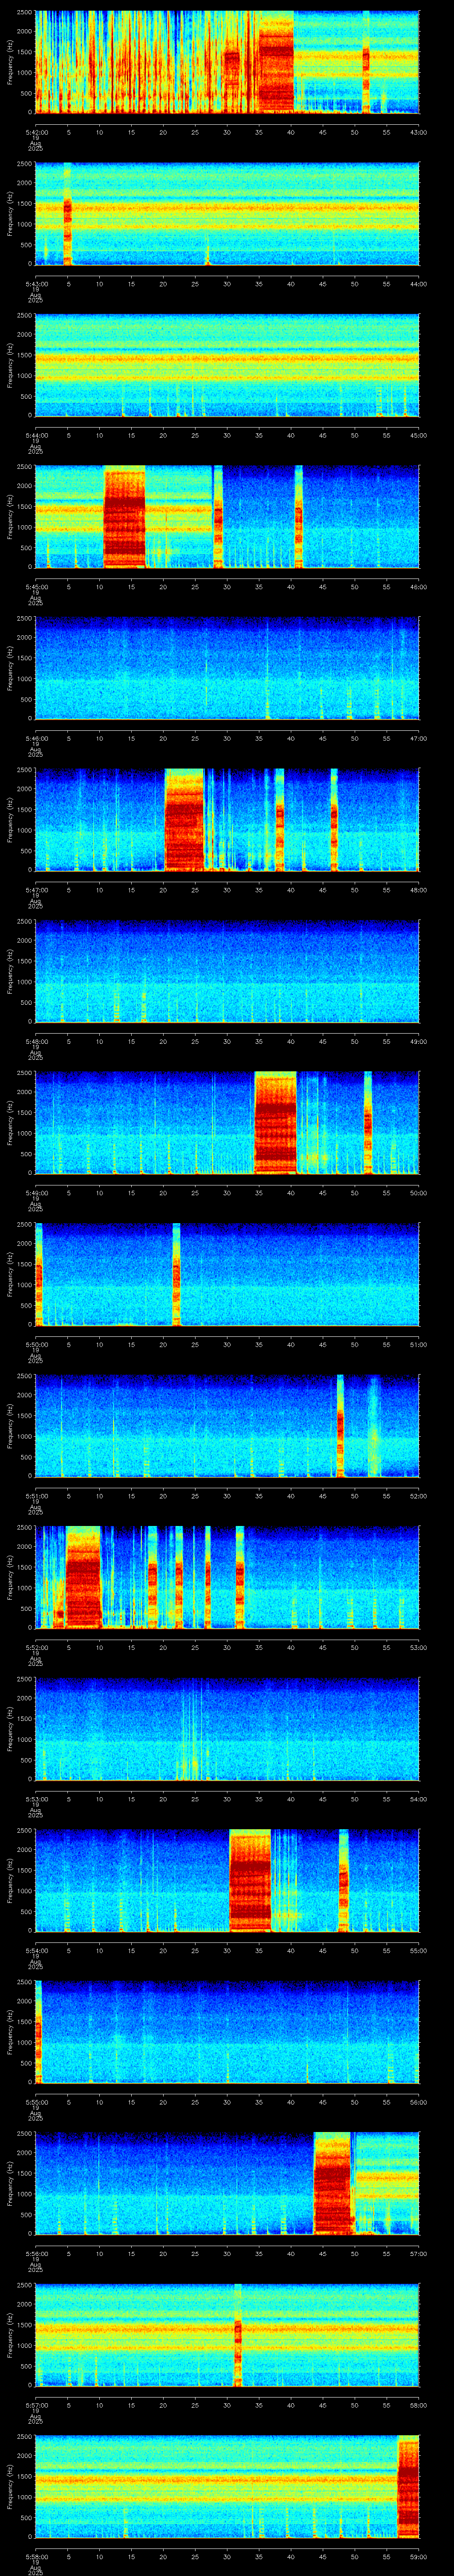
Task: Click the 5:58:00 start time label
Action: click(x=36, y=2557)
